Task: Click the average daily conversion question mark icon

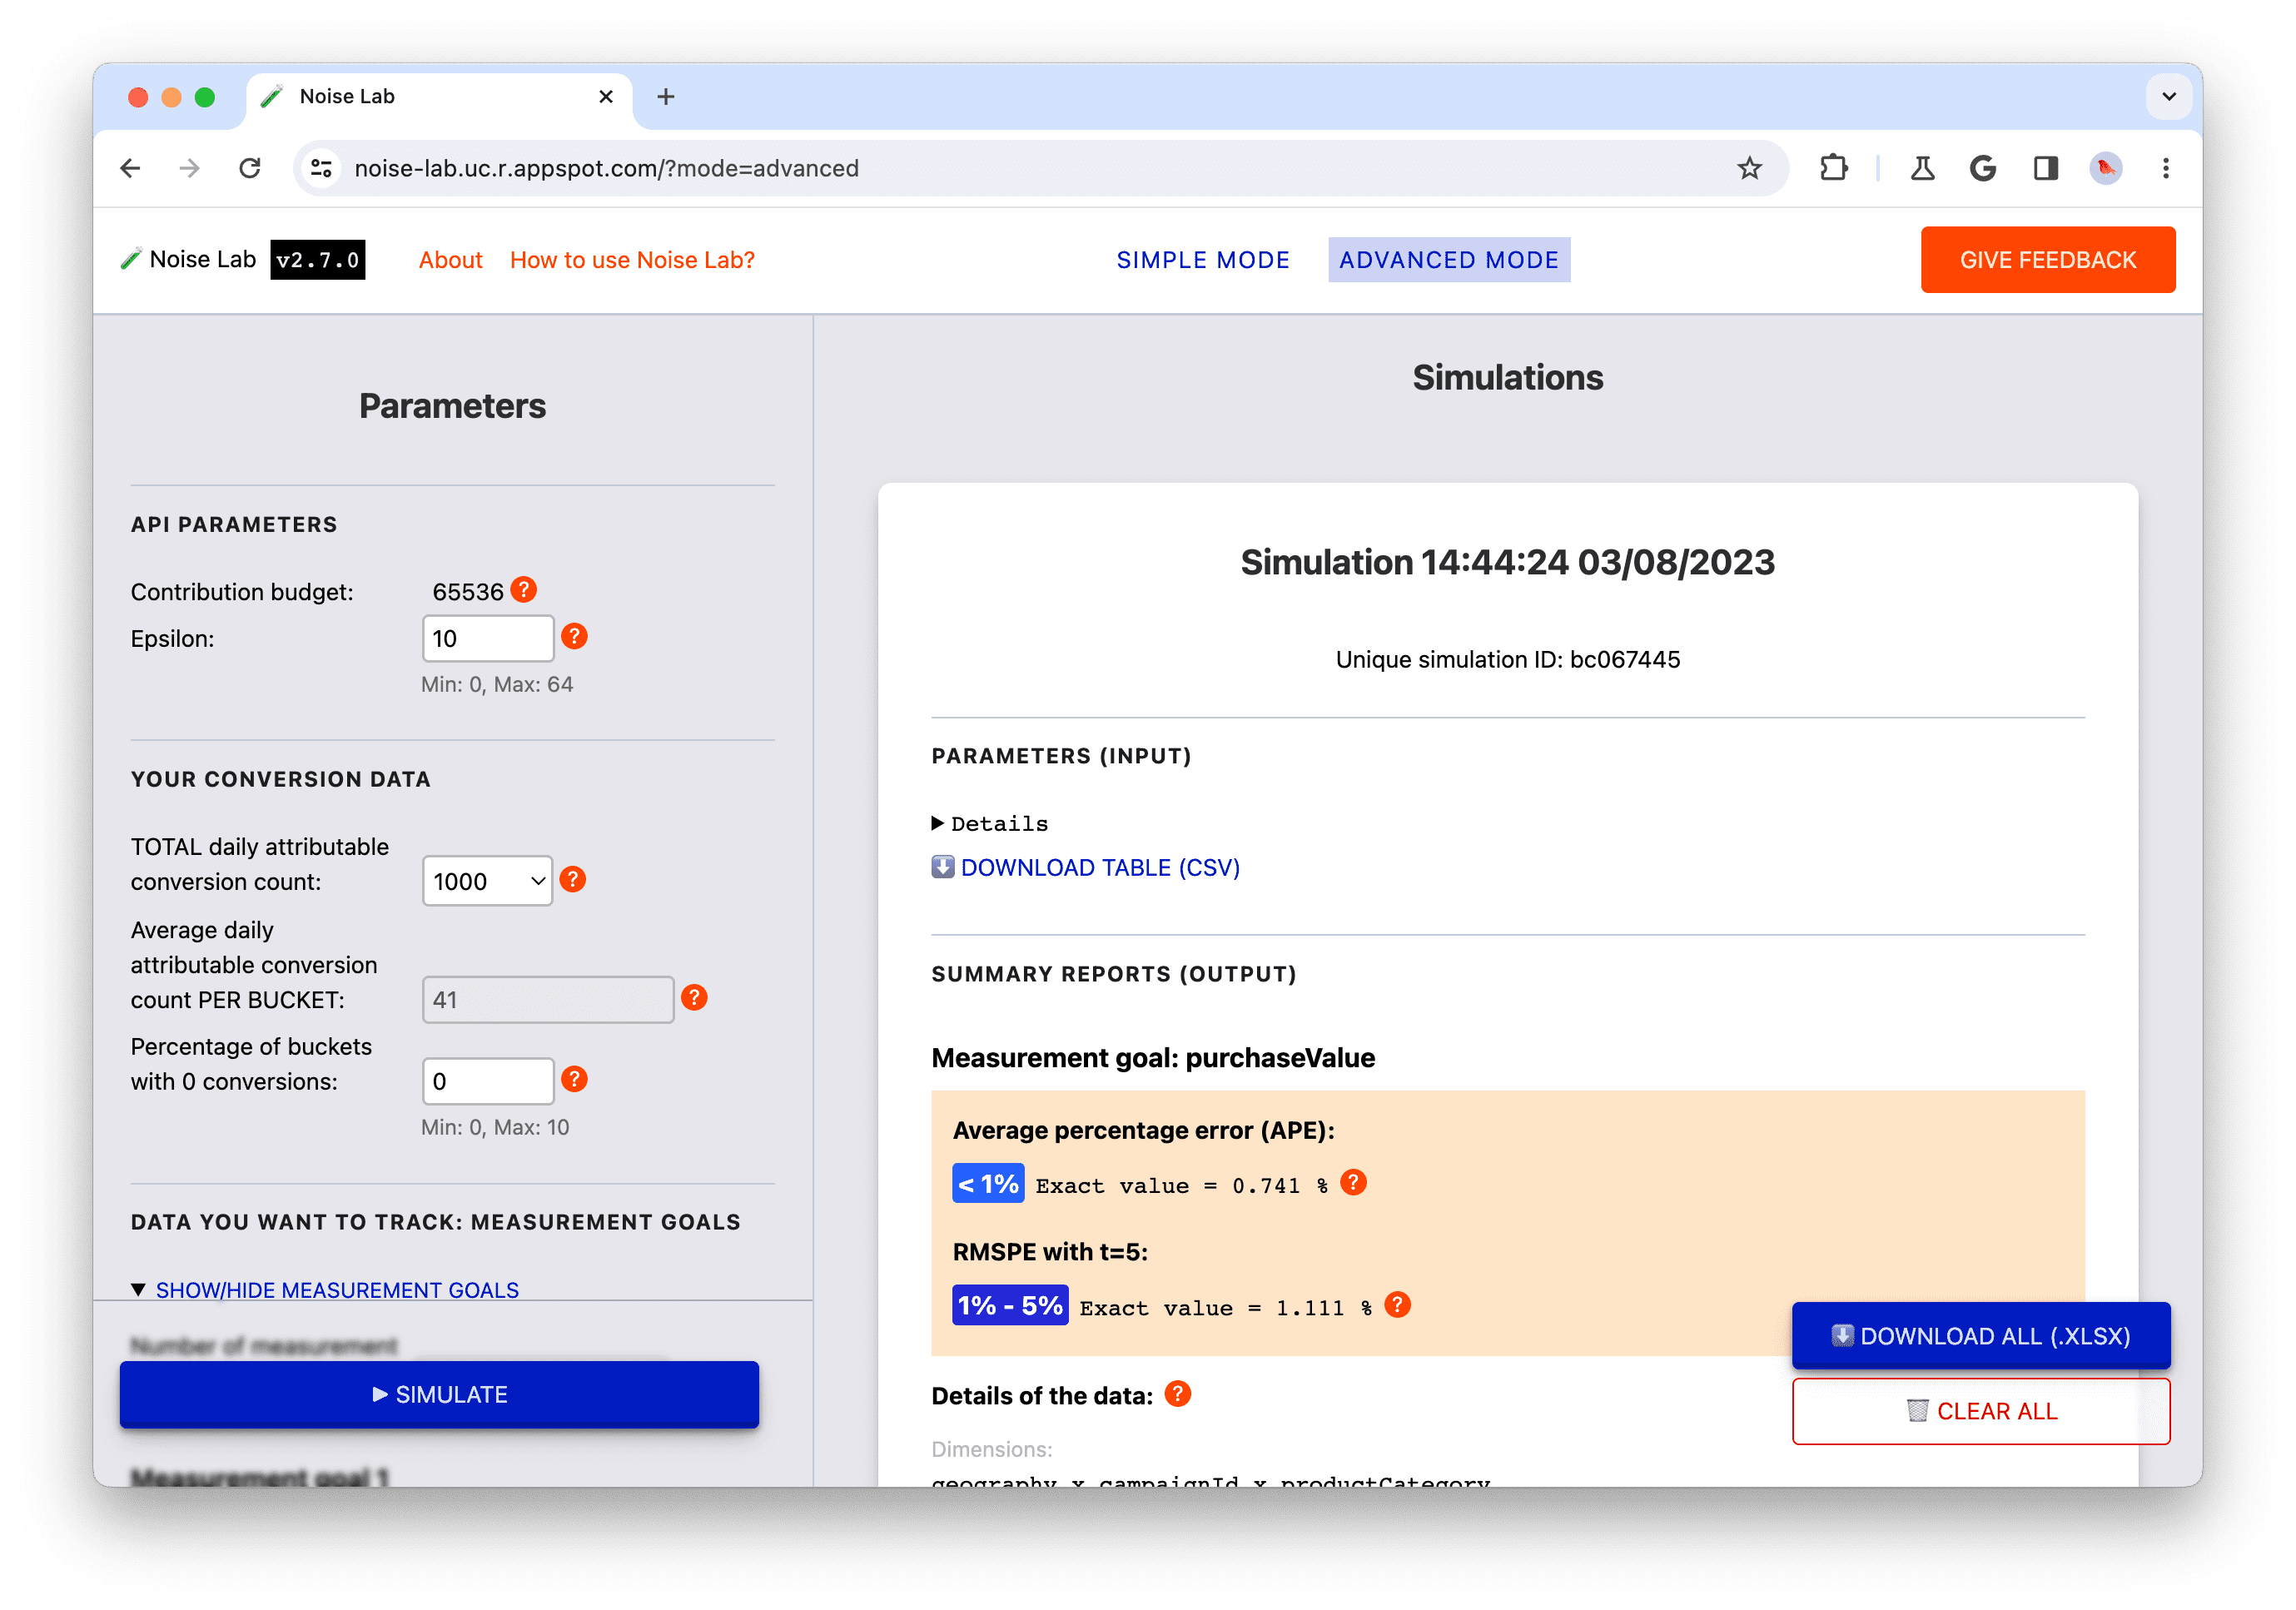Action: tap(698, 998)
